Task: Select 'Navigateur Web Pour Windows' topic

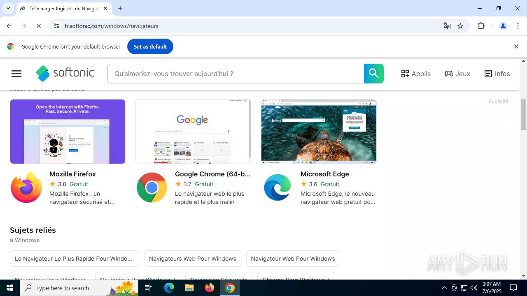Action: click(x=293, y=259)
